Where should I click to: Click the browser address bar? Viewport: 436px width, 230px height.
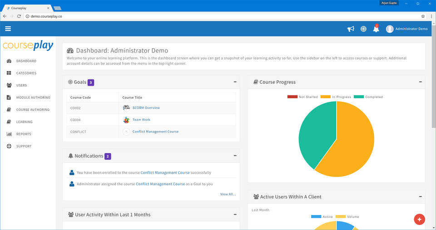(x=218, y=16)
